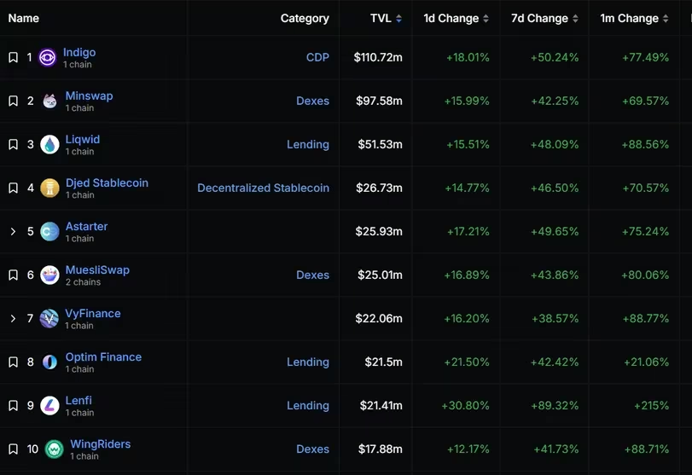Open Dexes category in MuesliSwap row

pyautogui.click(x=312, y=275)
